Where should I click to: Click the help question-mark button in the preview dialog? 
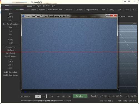click(x=108, y=15)
